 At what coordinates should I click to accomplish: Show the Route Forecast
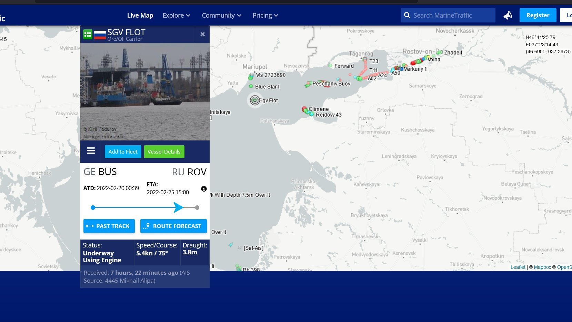(x=173, y=226)
